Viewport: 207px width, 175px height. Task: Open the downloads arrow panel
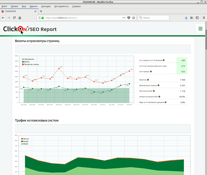(x=186, y=18)
